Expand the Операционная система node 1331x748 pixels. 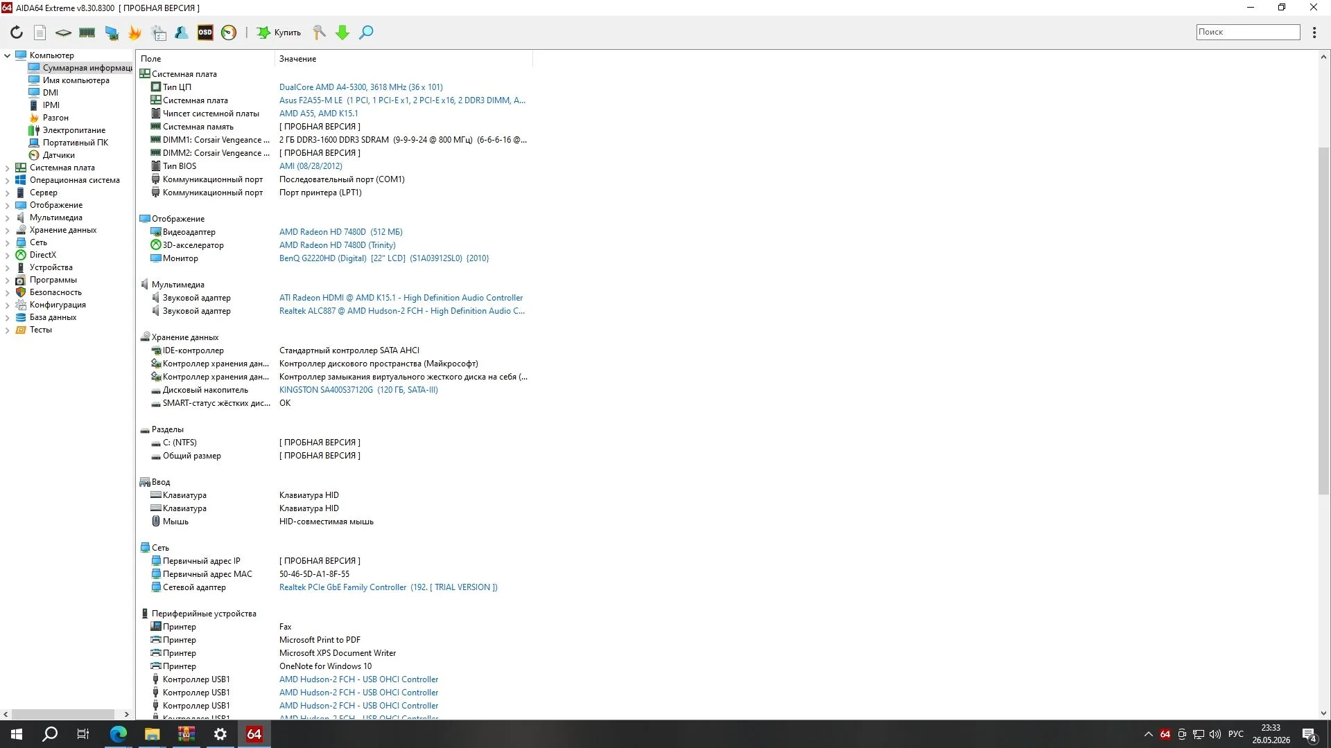(7, 180)
